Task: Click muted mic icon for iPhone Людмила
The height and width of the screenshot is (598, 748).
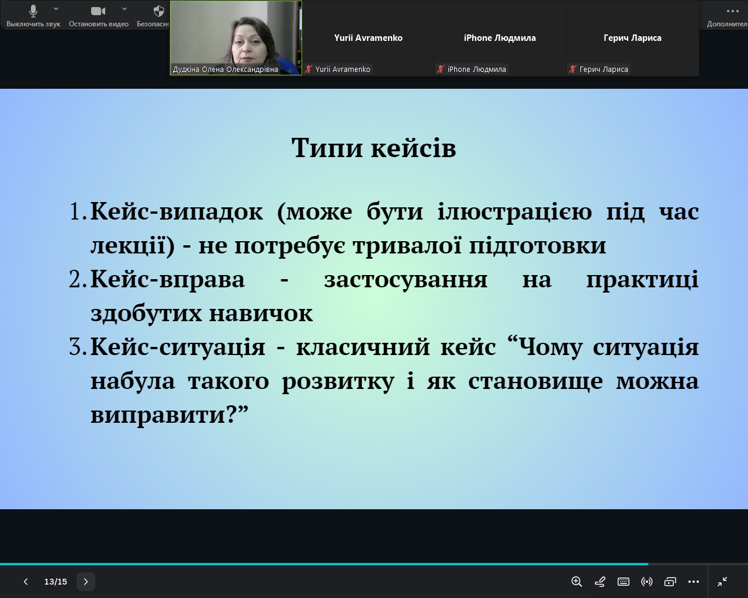Action: tap(441, 69)
